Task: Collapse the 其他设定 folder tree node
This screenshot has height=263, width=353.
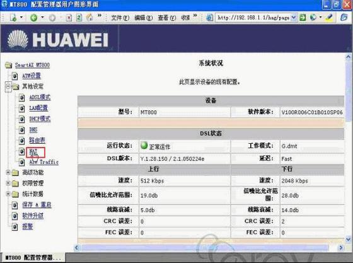Action: click(8, 86)
